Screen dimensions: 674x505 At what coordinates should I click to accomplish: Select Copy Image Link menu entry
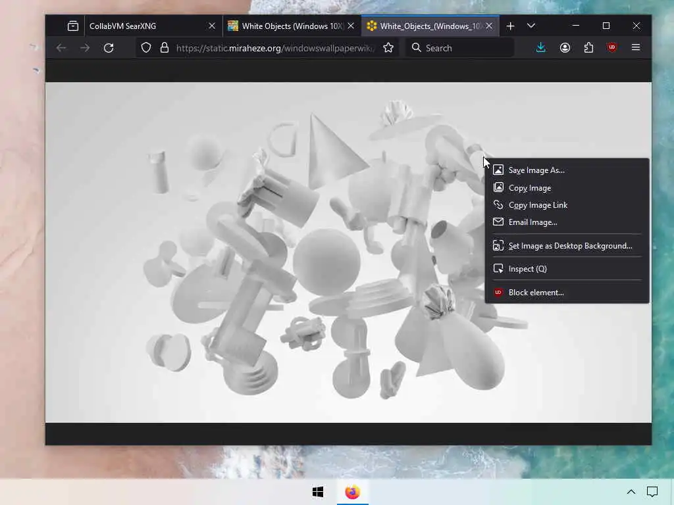point(567,205)
